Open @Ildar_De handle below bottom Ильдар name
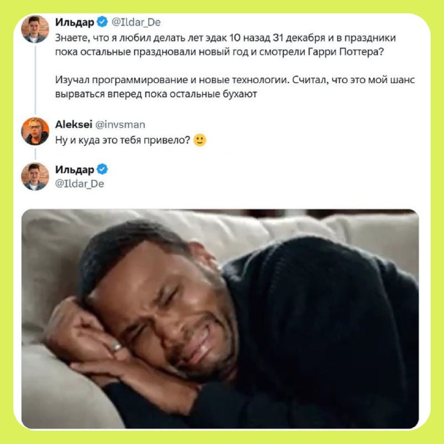This screenshot has height=444, width=444. (79, 184)
